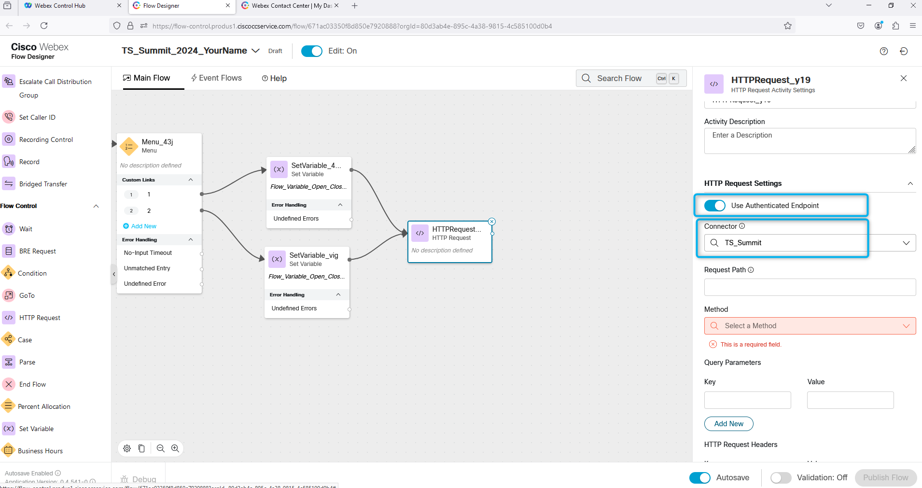Open the Debug tab
The image size is (922, 488).
click(x=139, y=479)
